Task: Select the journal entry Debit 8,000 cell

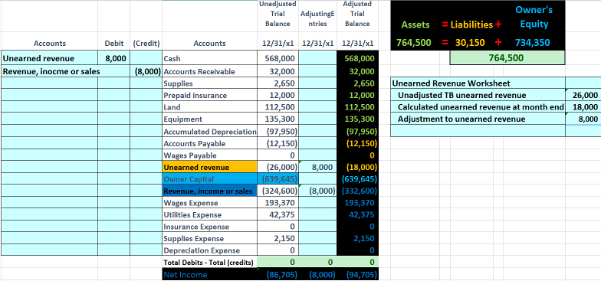Action: coord(113,58)
